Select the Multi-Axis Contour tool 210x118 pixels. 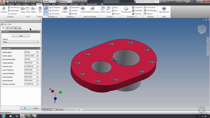[93, 10]
